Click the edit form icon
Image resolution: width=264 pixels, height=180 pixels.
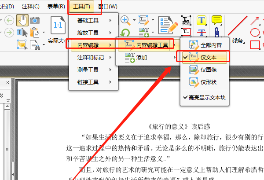tap(168, 25)
